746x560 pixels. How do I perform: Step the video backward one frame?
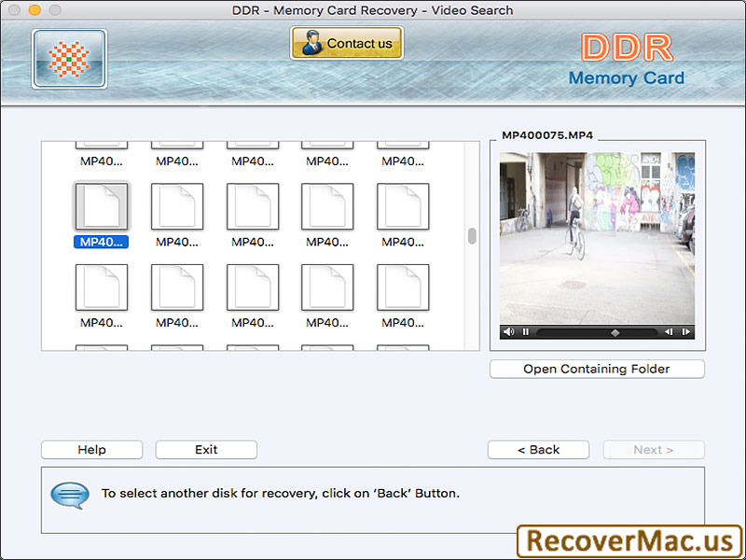point(669,332)
